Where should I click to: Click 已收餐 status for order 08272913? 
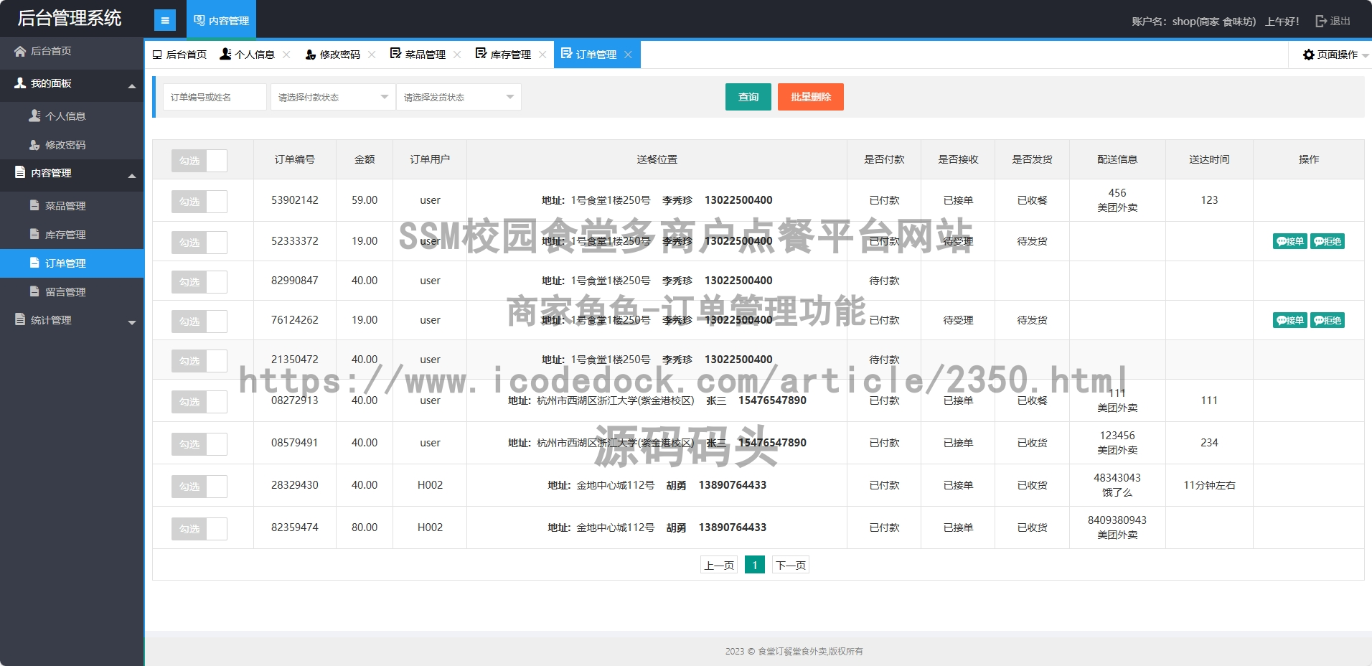1032,400
